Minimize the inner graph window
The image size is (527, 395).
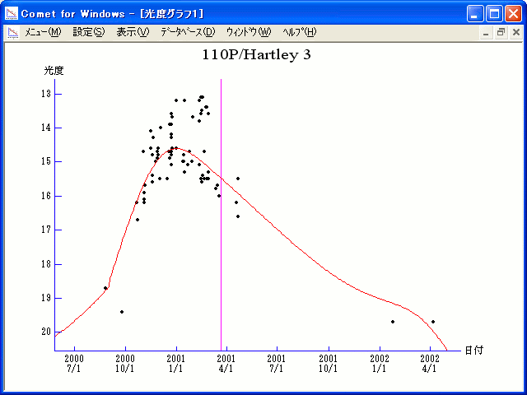click(487, 32)
